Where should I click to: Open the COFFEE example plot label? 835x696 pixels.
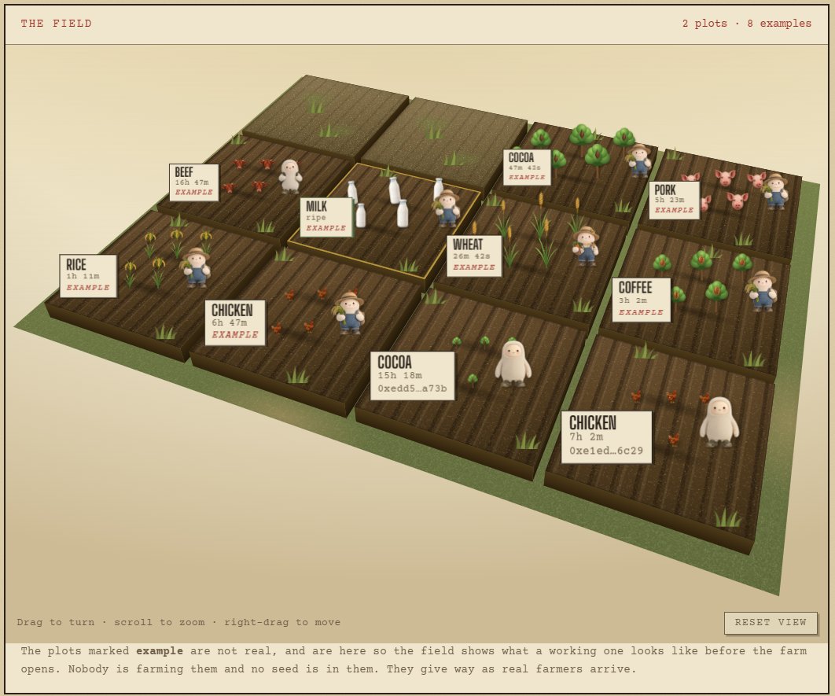(641, 300)
